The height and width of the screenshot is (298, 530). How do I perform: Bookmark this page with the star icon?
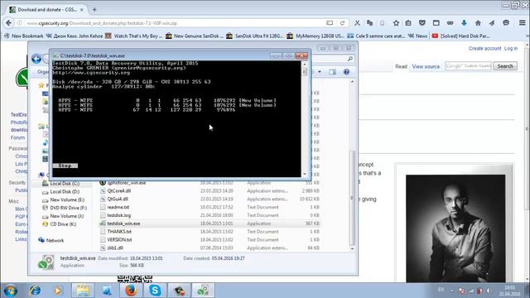[396, 23]
